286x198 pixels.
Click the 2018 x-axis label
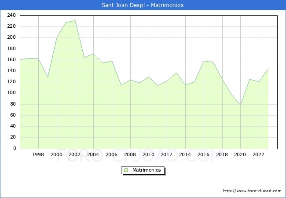tap(222, 154)
